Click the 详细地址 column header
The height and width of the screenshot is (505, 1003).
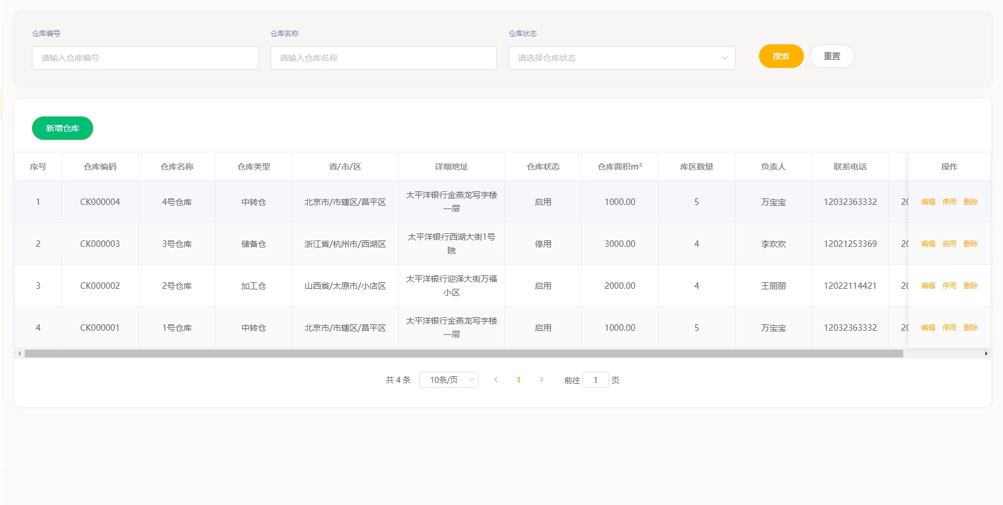tap(451, 167)
